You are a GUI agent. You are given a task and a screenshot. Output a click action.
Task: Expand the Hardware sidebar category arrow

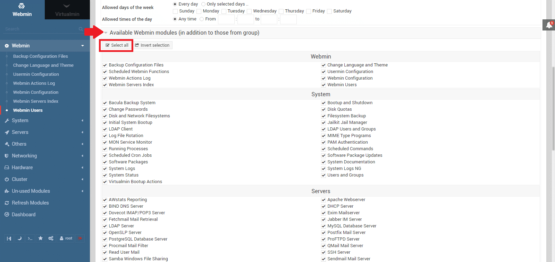(x=83, y=168)
